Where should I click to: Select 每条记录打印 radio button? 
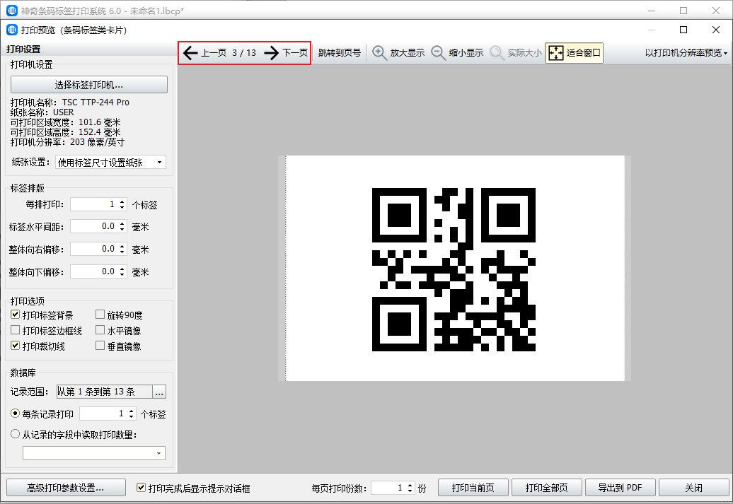[x=16, y=414]
